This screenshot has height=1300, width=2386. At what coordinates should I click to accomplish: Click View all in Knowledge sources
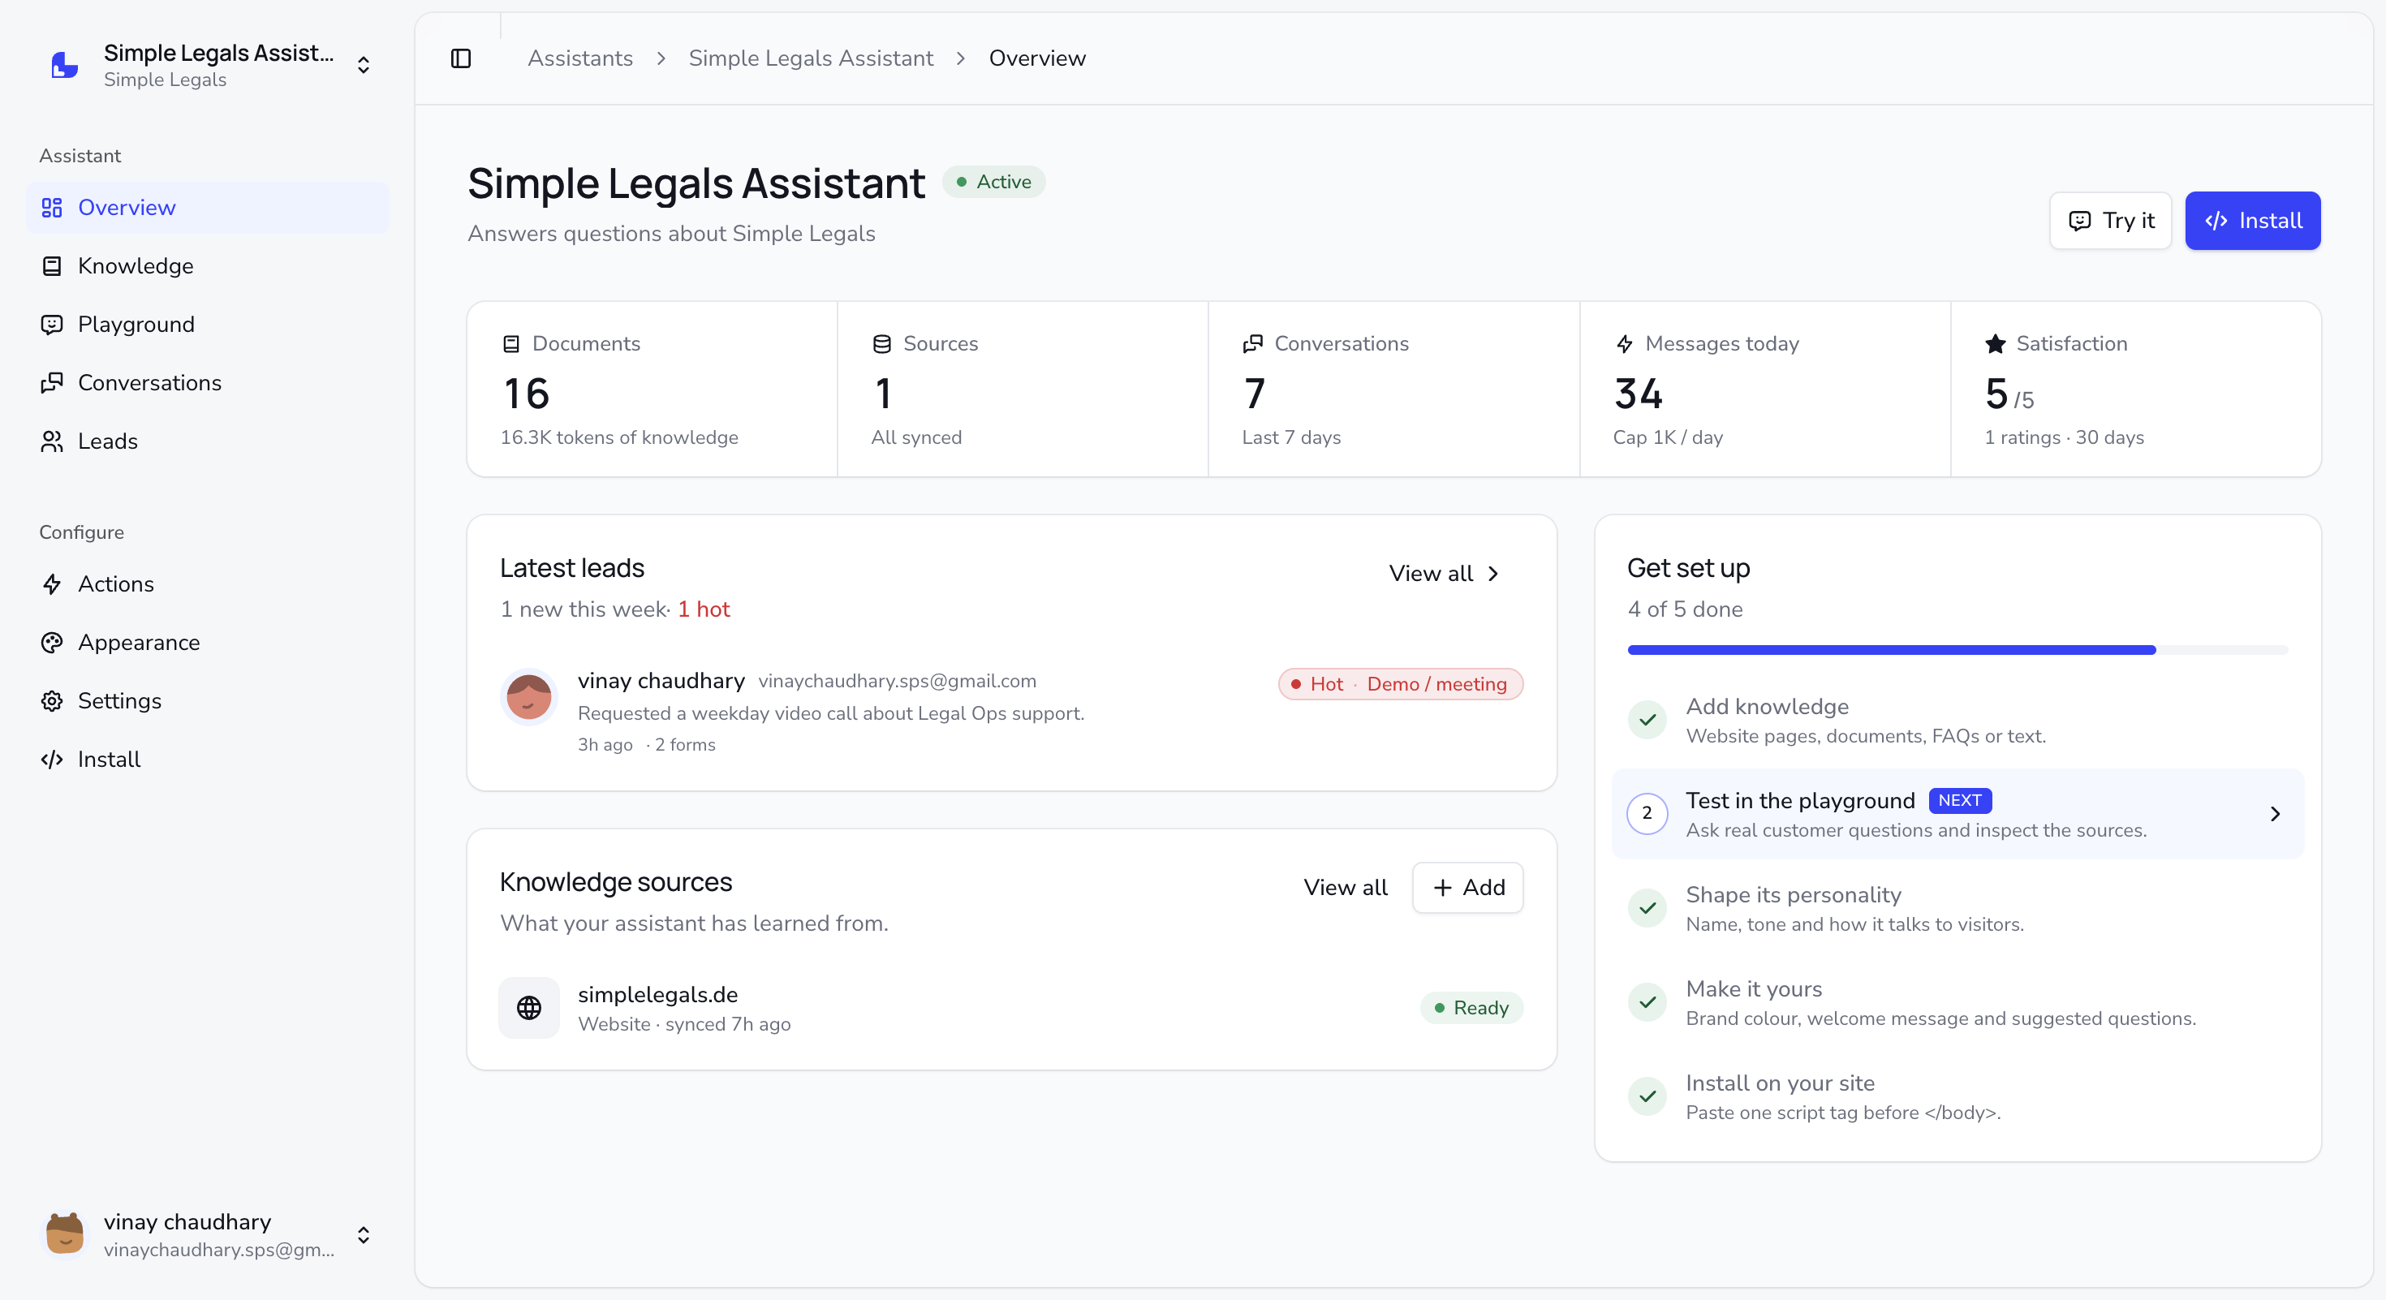point(1345,887)
